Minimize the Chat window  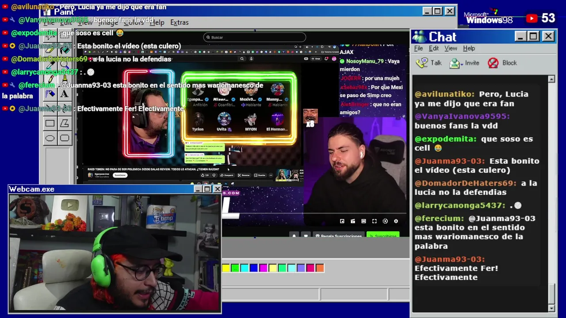[x=520, y=37]
